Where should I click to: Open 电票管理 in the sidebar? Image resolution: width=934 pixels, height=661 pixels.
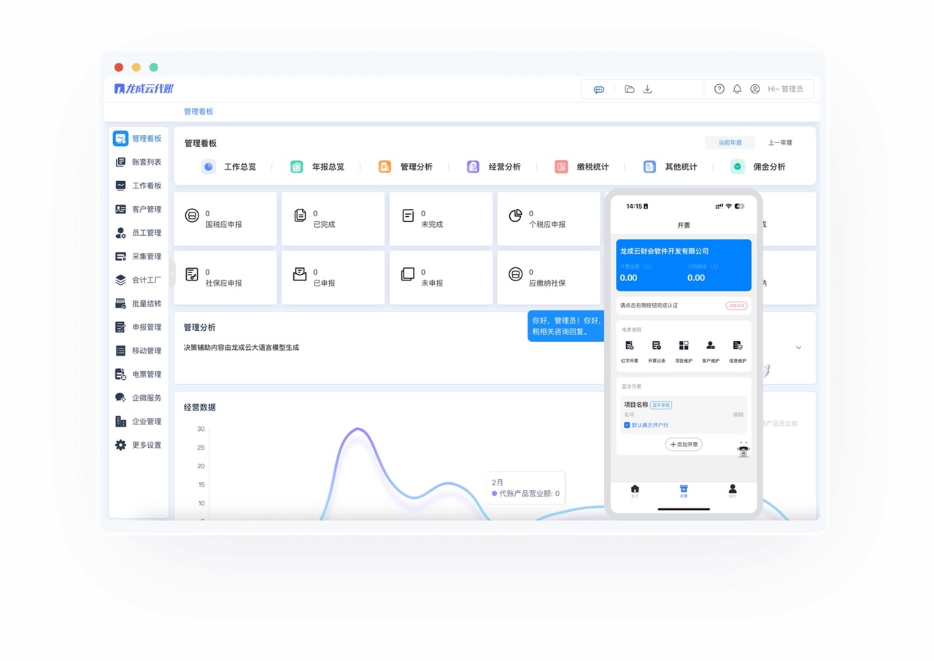click(x=139, y=374)
